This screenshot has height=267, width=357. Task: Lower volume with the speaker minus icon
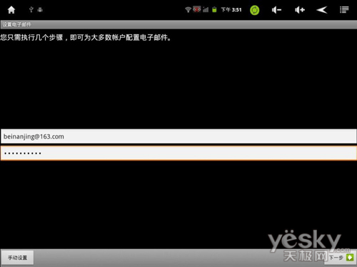[x=276, y=10]
